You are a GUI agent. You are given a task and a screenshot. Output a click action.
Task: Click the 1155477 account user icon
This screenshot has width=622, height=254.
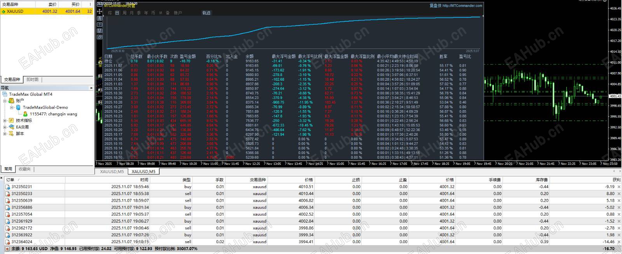[x=25, y=114]
